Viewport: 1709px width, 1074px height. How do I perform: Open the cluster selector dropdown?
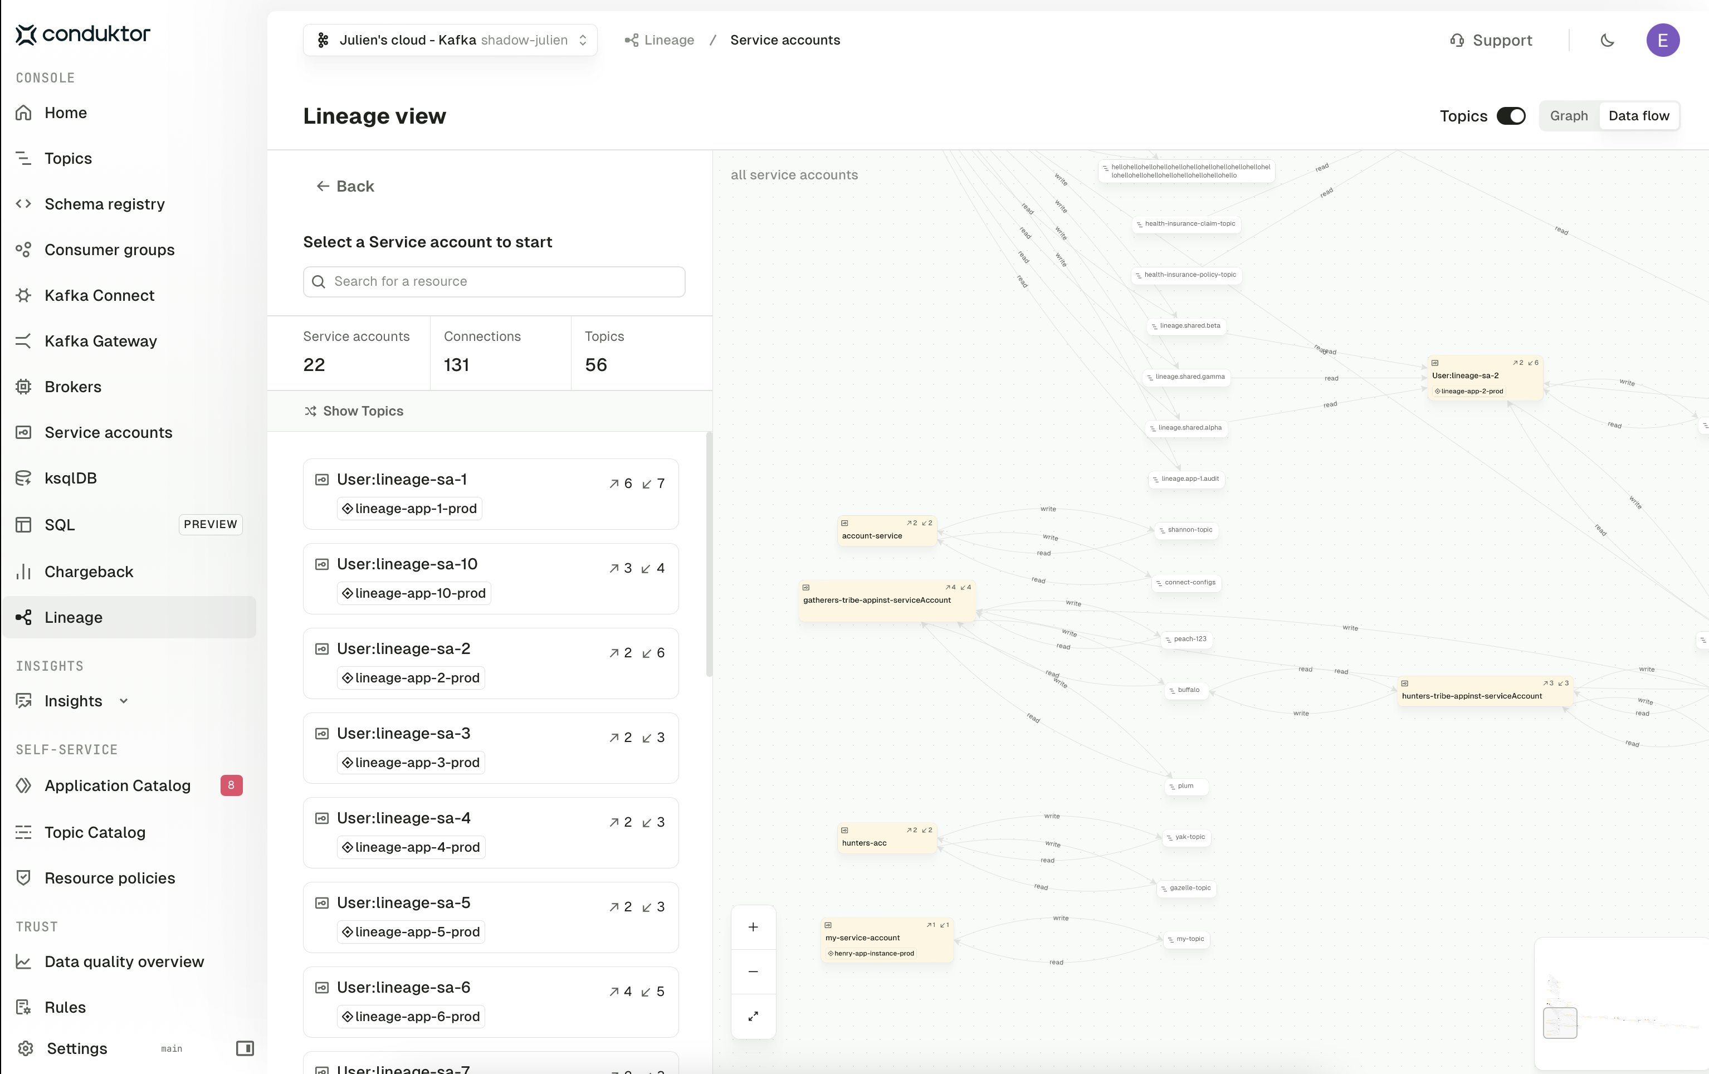point(450,40)
